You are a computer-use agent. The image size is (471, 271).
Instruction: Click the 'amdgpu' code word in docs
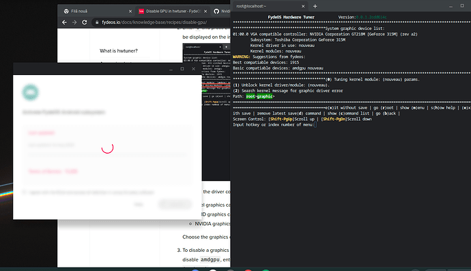point(210,259)
